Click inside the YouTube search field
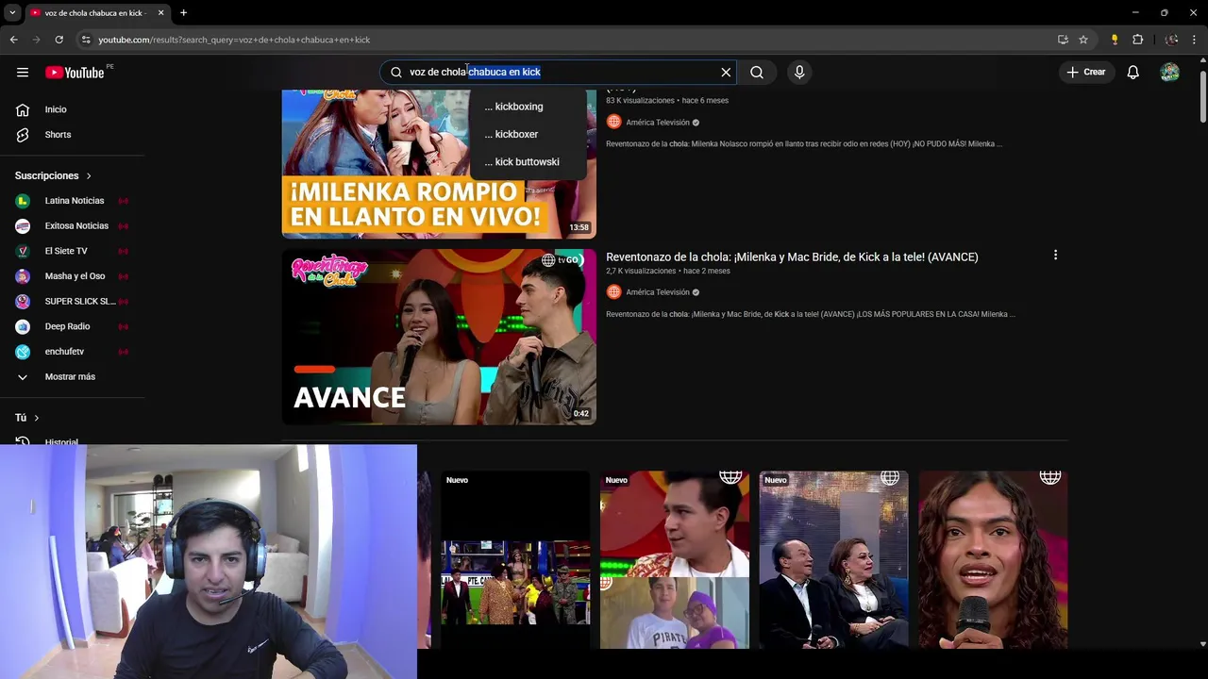The height and width of the screenshot is (679, 1208). pos(557,73)
